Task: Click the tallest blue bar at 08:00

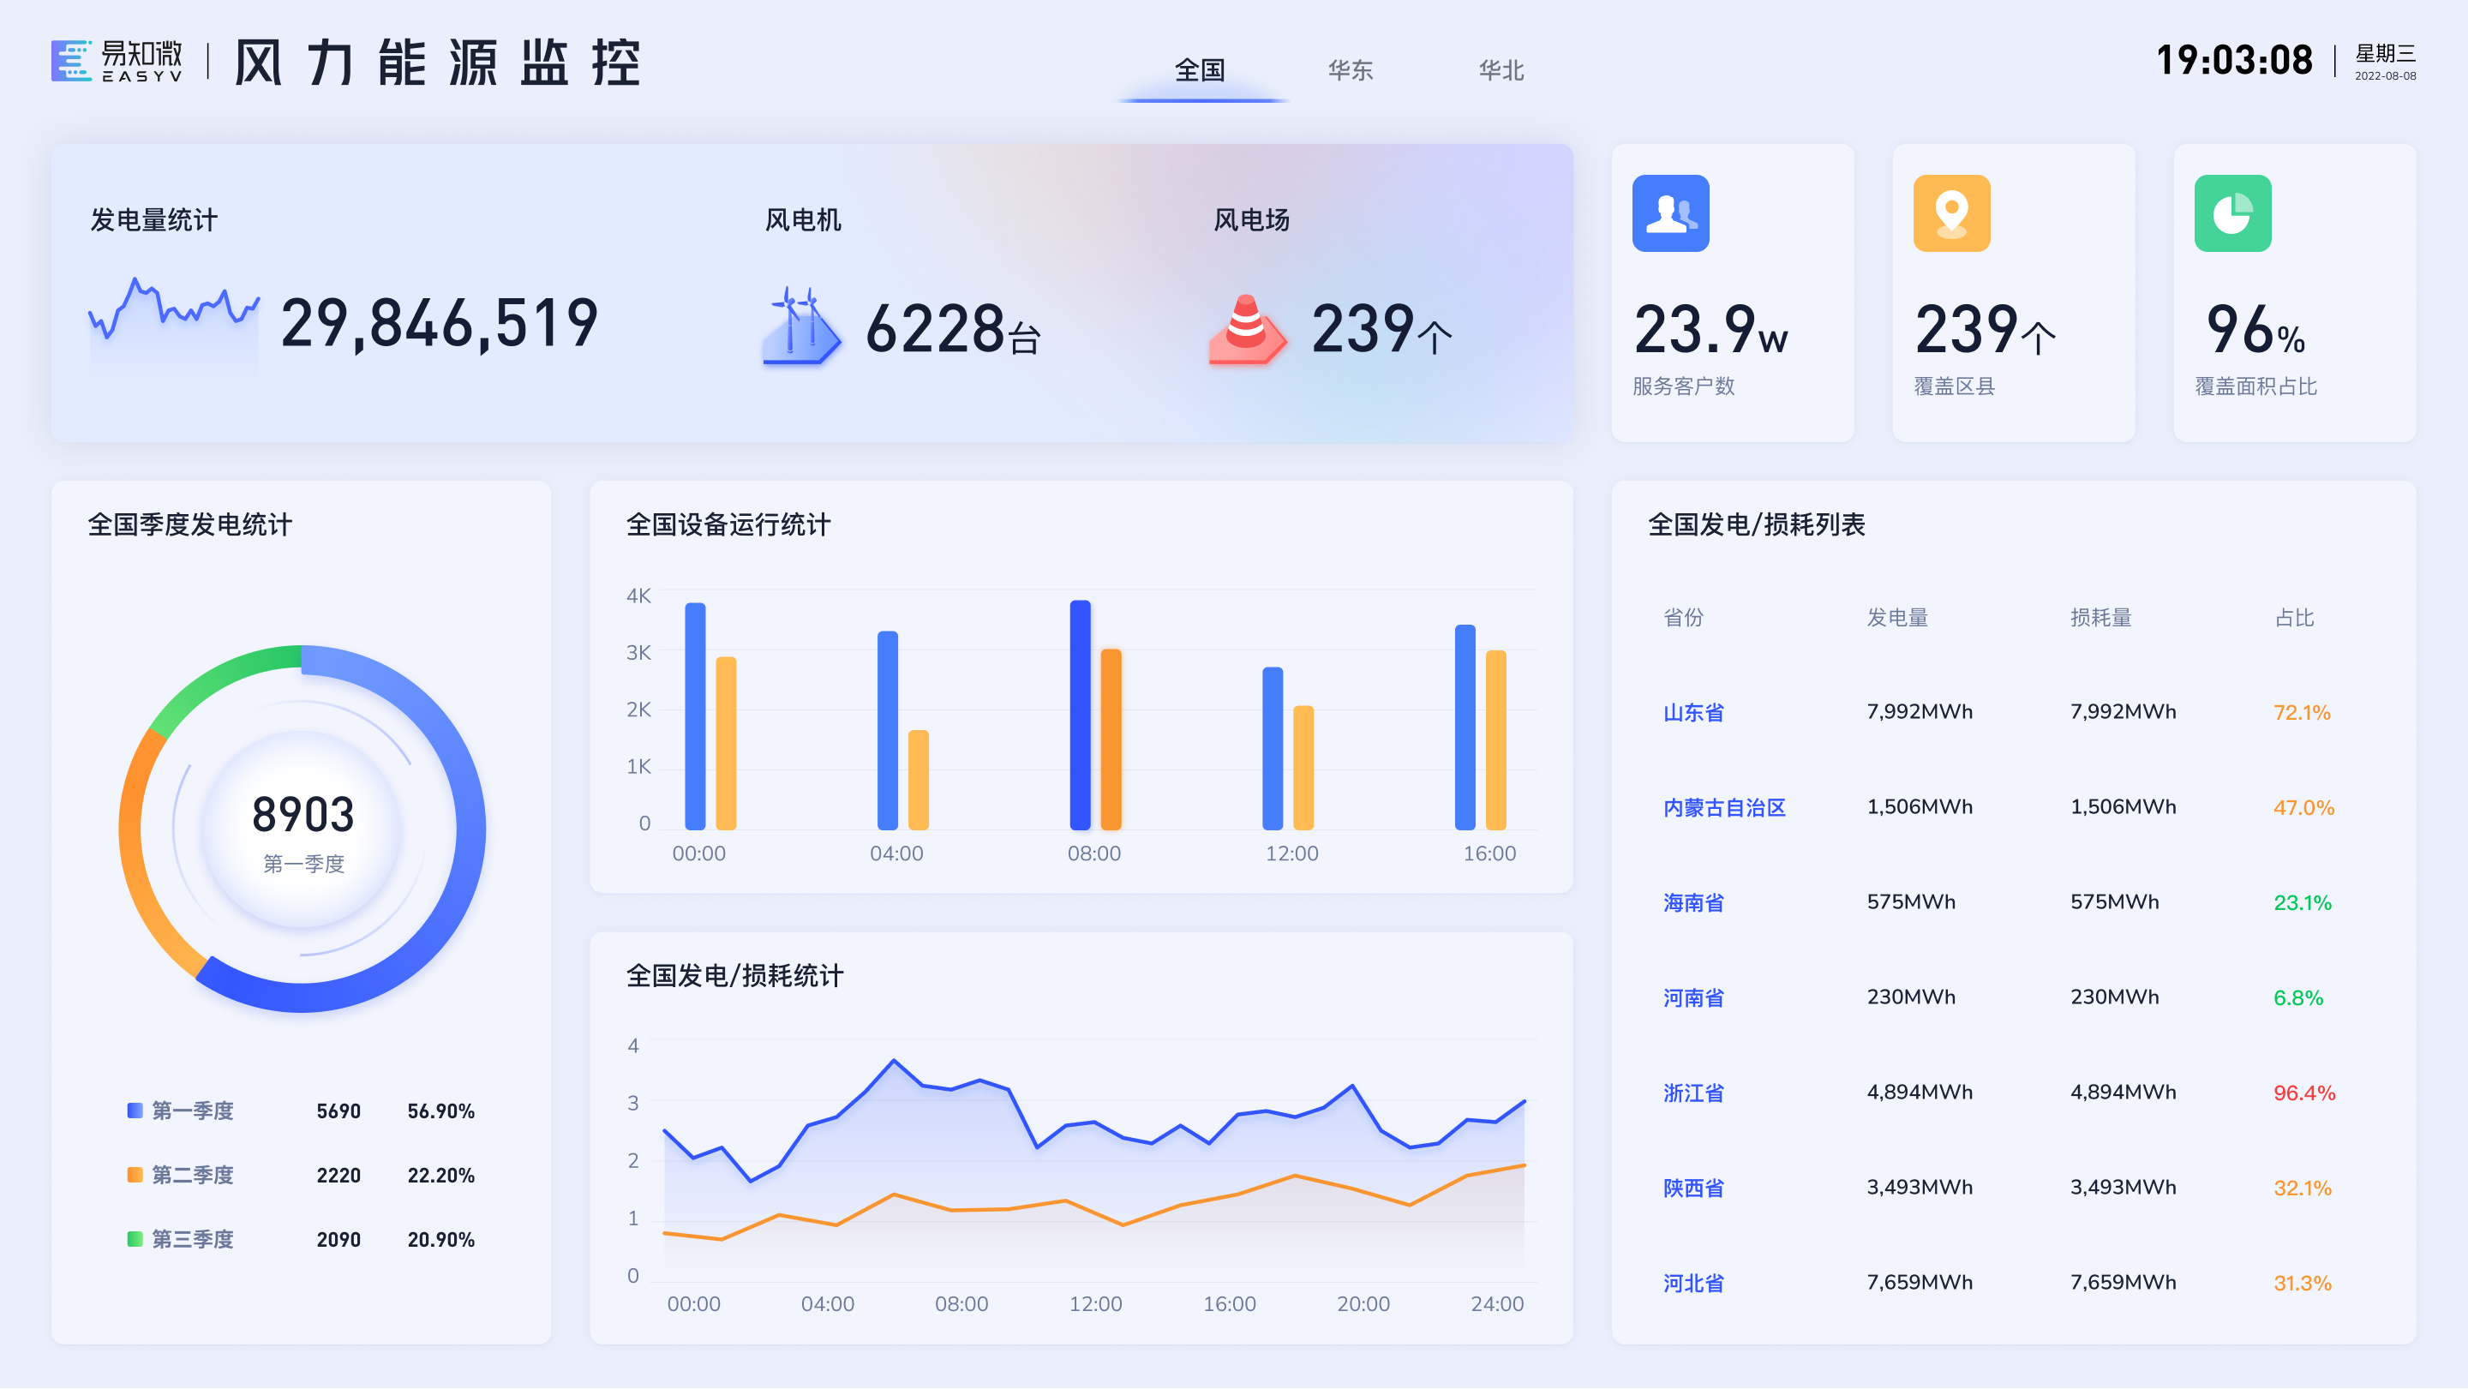Action: (x=1080, y=714)
